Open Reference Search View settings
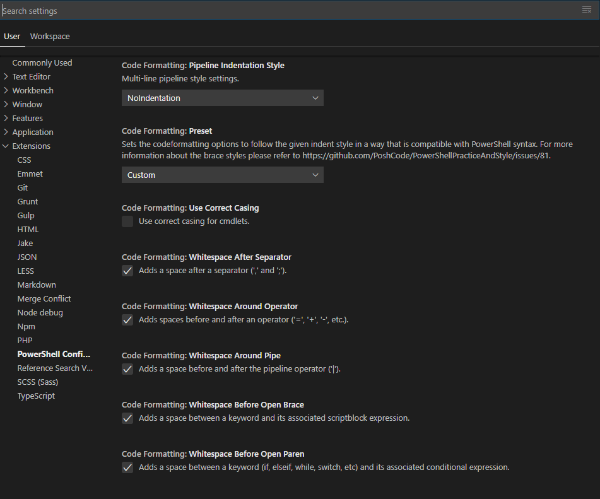This screenshot has width=600, height=499. [x=55, y=368]
